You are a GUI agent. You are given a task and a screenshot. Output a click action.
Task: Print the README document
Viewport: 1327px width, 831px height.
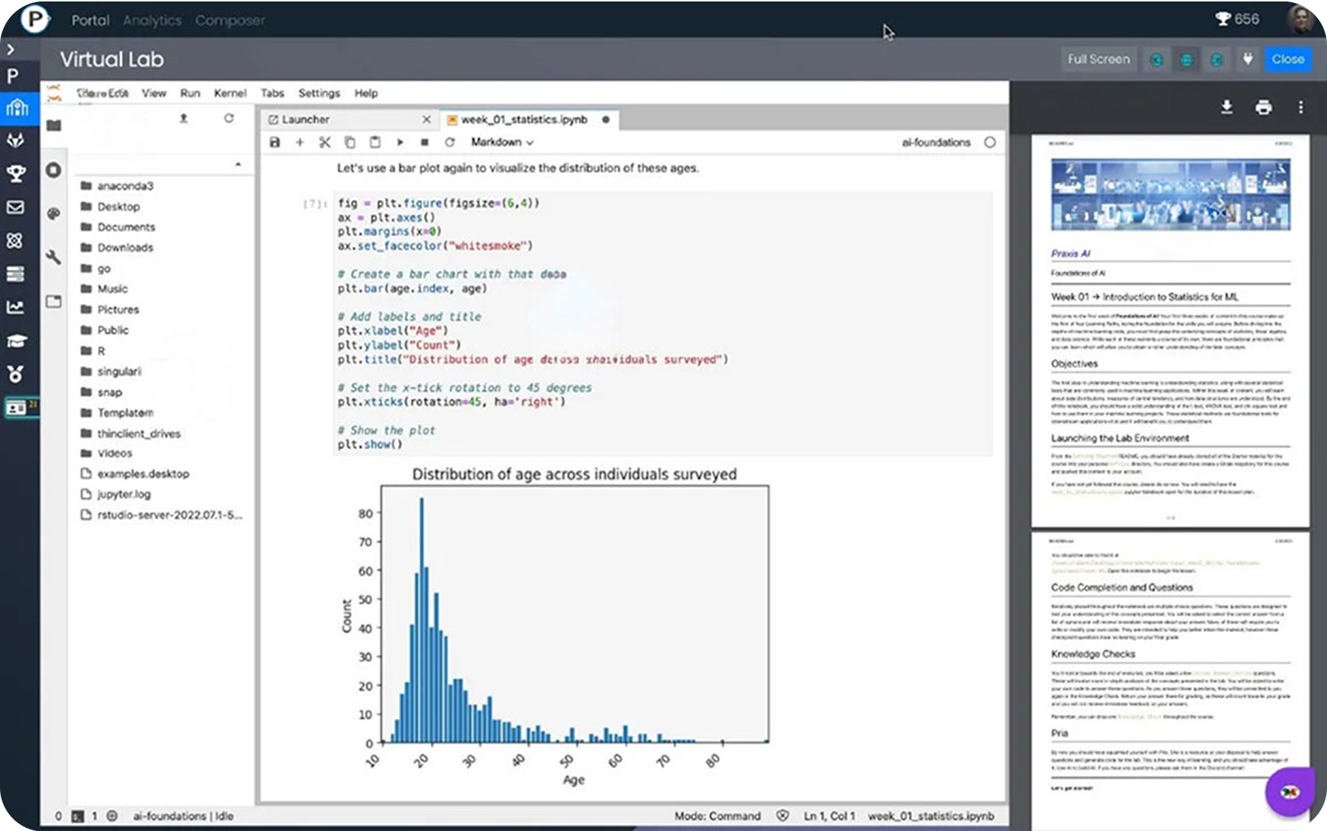pos(1264,108)
